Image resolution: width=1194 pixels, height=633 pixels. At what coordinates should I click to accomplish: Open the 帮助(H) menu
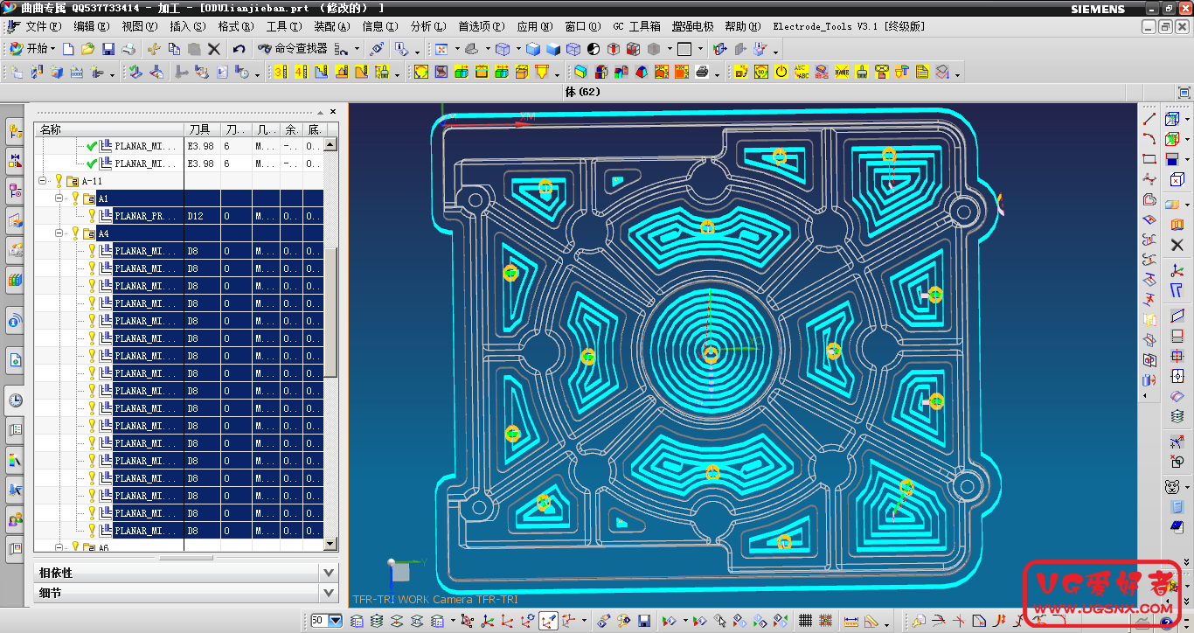[x=743, y=26]
